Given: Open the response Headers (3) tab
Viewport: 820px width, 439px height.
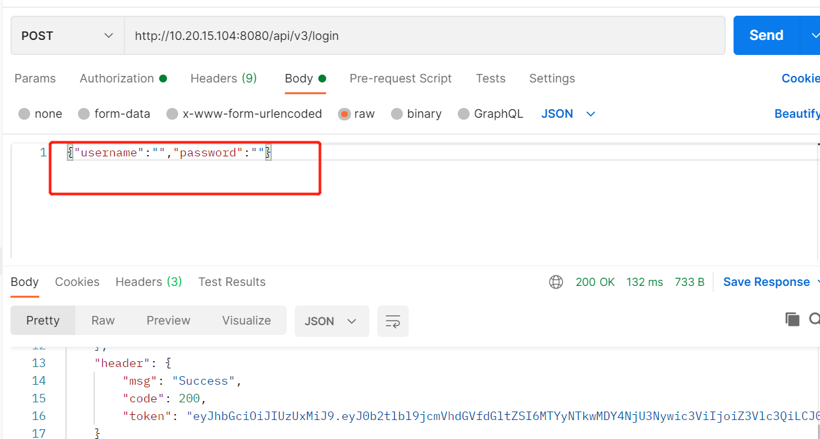Looking at the screenshot, I should tap(149, 282).
